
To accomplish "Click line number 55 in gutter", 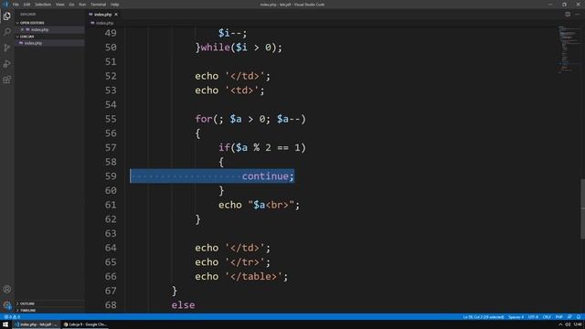I will pyautogui.click(x=111, y=119).
